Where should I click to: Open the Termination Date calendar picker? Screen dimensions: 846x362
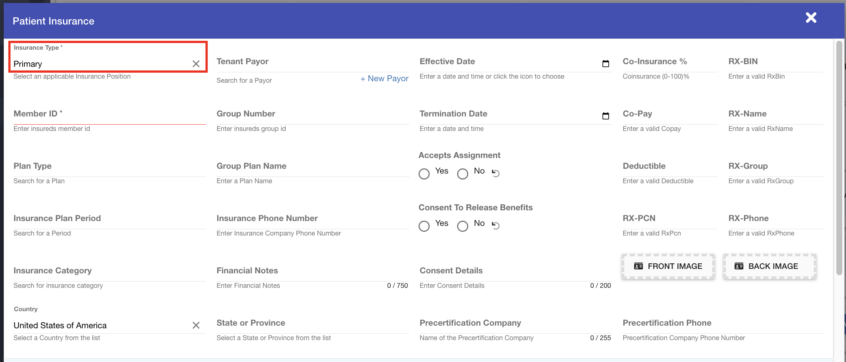pos(605,116)
